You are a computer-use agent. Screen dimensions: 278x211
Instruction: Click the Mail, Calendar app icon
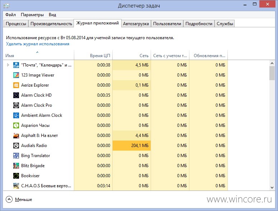[x=16, y=65]
